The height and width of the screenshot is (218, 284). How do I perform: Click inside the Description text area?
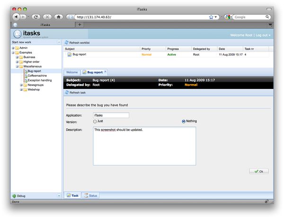coord(144,146)
